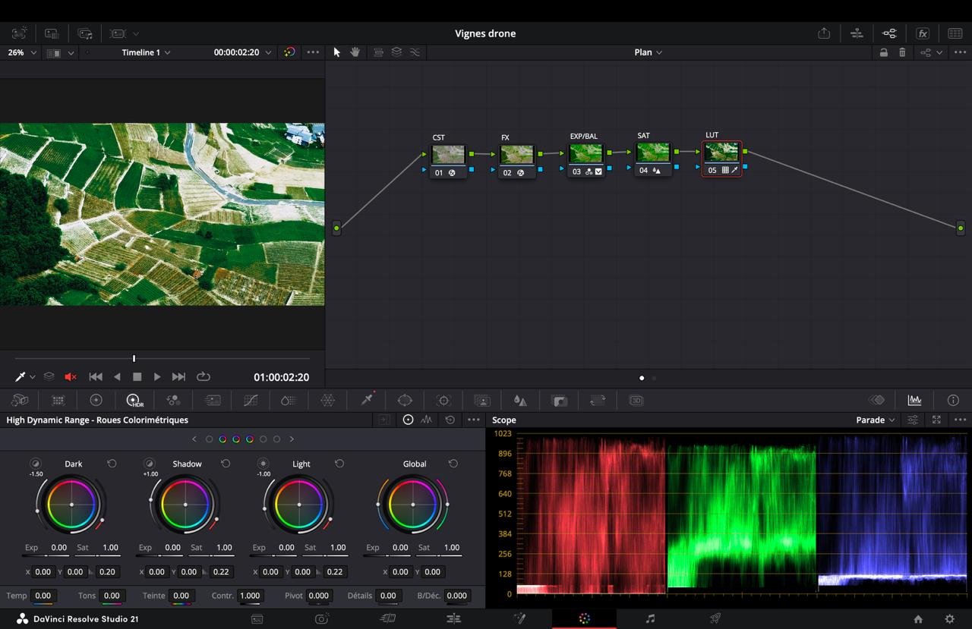The width and height of the screenshot is (972, 629).
Task: Delete node with the trash icon
Action: tap(902, 52)
